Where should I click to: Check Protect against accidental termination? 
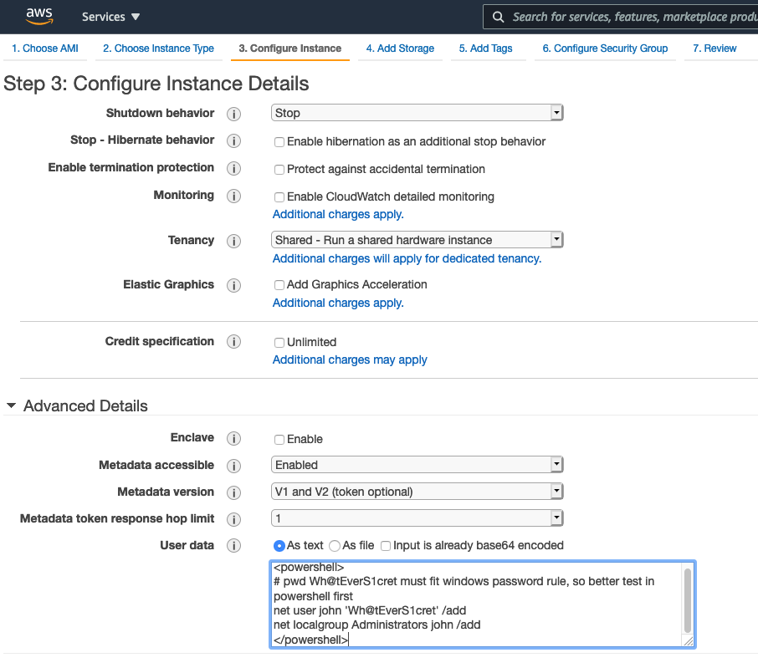coord(279,170)
